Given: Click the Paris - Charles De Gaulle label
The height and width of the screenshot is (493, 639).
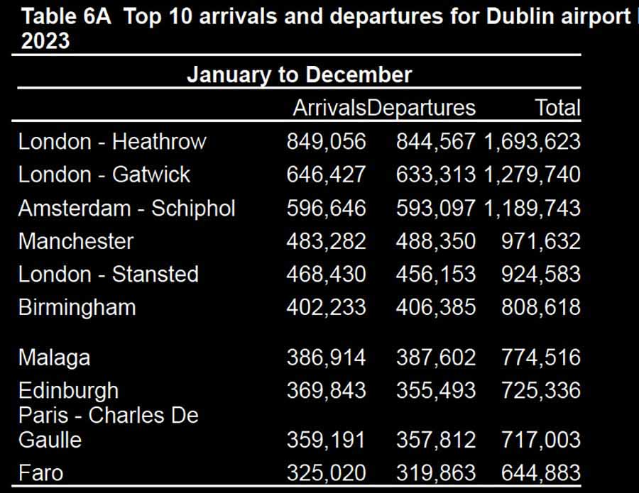Looking at the screenshot, I should pos(108,427).
